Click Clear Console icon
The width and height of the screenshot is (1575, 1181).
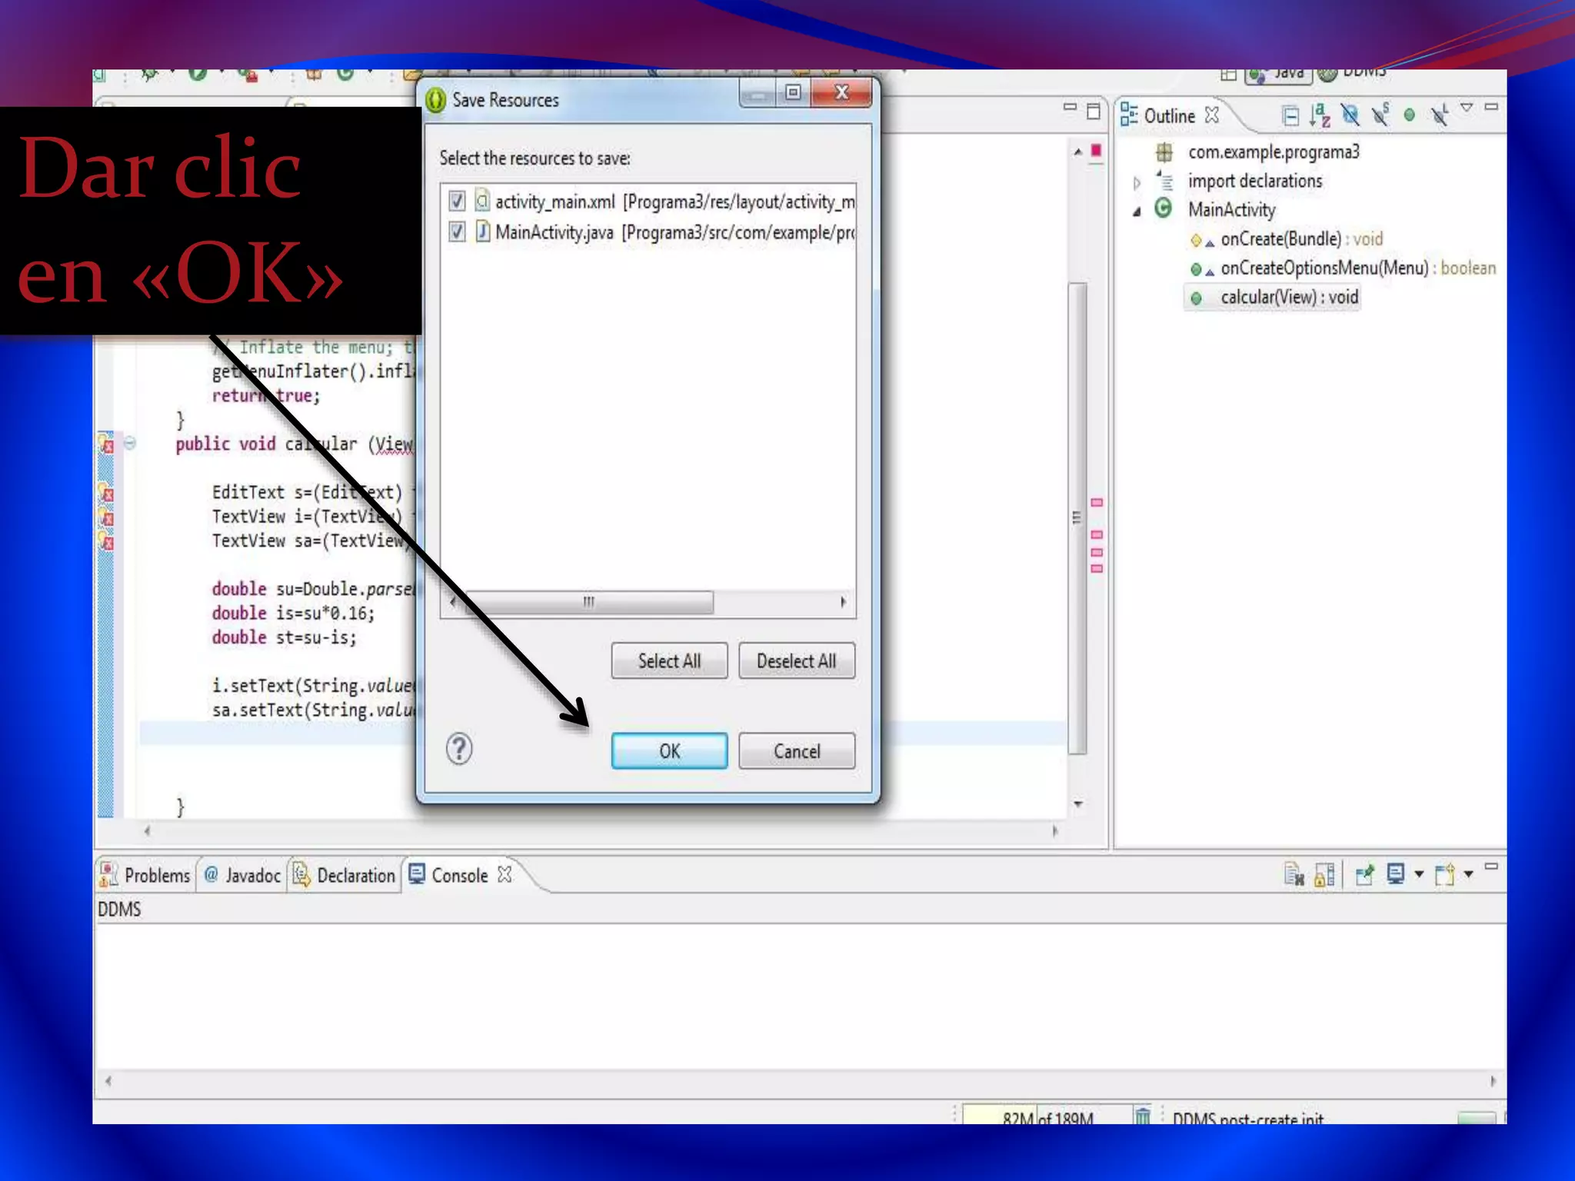coord(1294,875)
